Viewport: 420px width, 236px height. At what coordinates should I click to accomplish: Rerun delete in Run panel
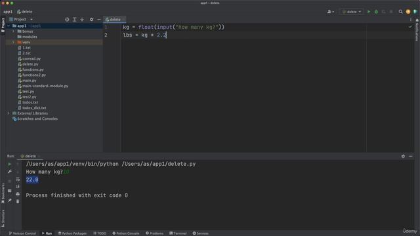[x=10, y=164]
